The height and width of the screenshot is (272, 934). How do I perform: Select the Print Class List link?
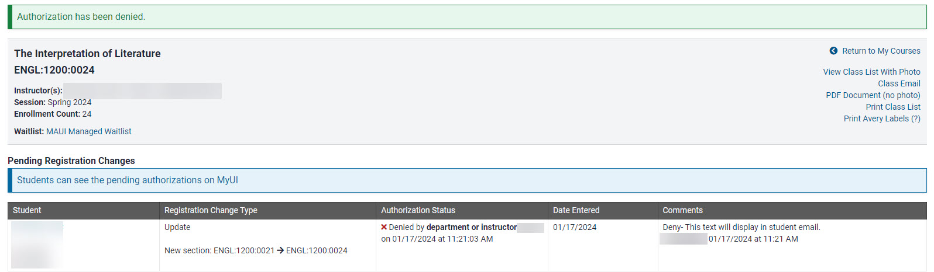[893, 107]
